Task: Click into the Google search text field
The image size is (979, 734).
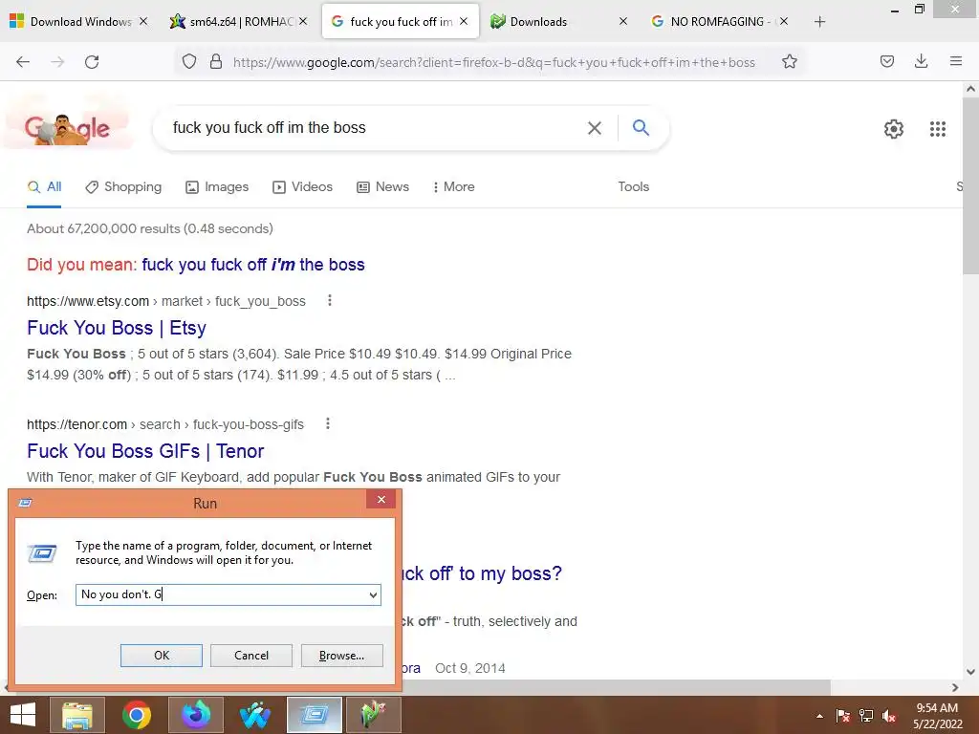Action: (x=375, y=128)
